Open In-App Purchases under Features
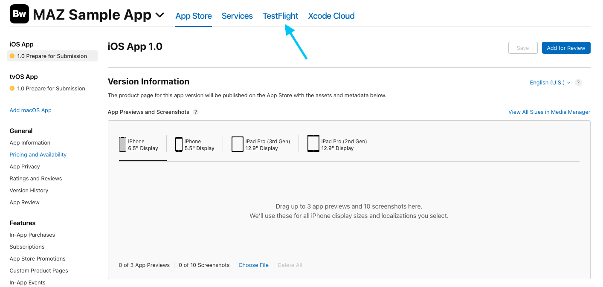603x287 pixels. click(x=32, y=235)
